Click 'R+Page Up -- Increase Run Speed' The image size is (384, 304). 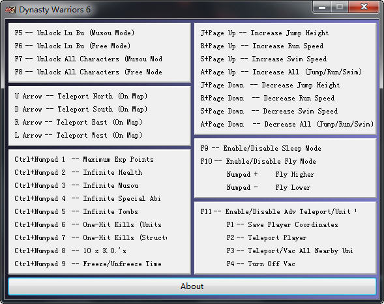262,46
